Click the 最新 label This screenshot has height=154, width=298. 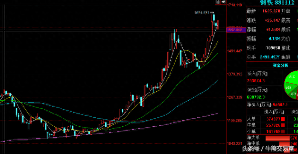tap(251, 11)
